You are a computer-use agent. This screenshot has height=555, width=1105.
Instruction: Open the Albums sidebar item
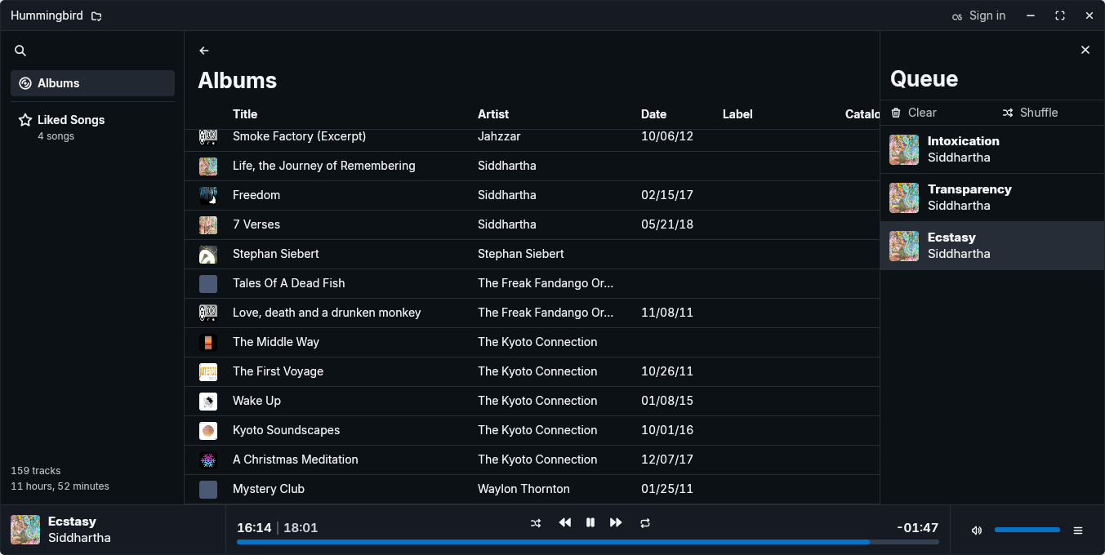[92, 83]
